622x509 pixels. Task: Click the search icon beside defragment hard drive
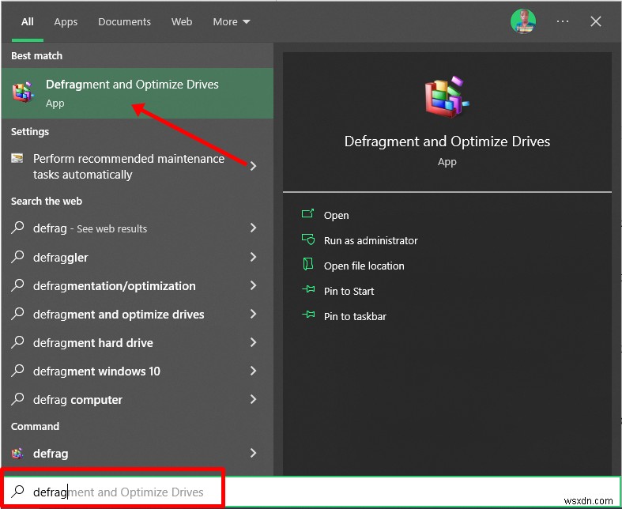point(17,342)
